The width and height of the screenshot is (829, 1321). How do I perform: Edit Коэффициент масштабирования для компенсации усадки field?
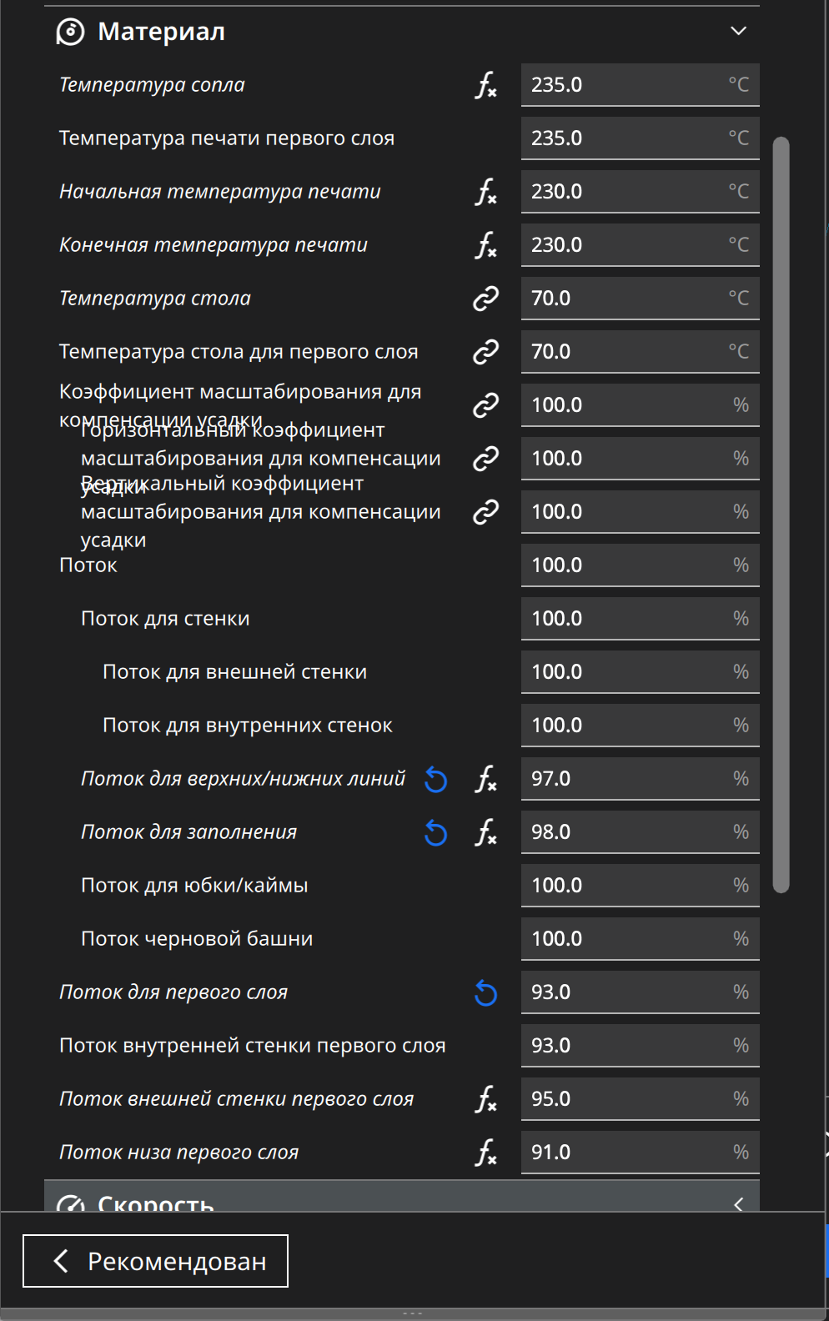(x=641, y=405)
